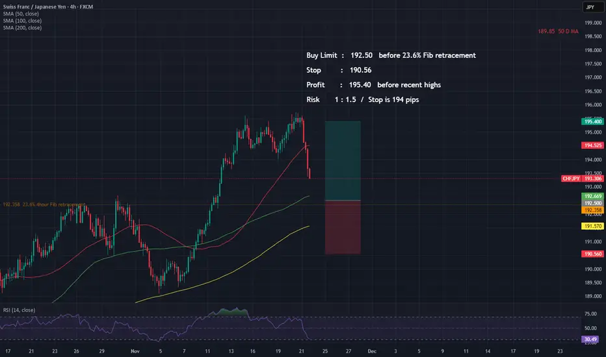Click the 'Profit : 195.40 before recent highs' text
The image size is (606, 357).
(373, 84)
